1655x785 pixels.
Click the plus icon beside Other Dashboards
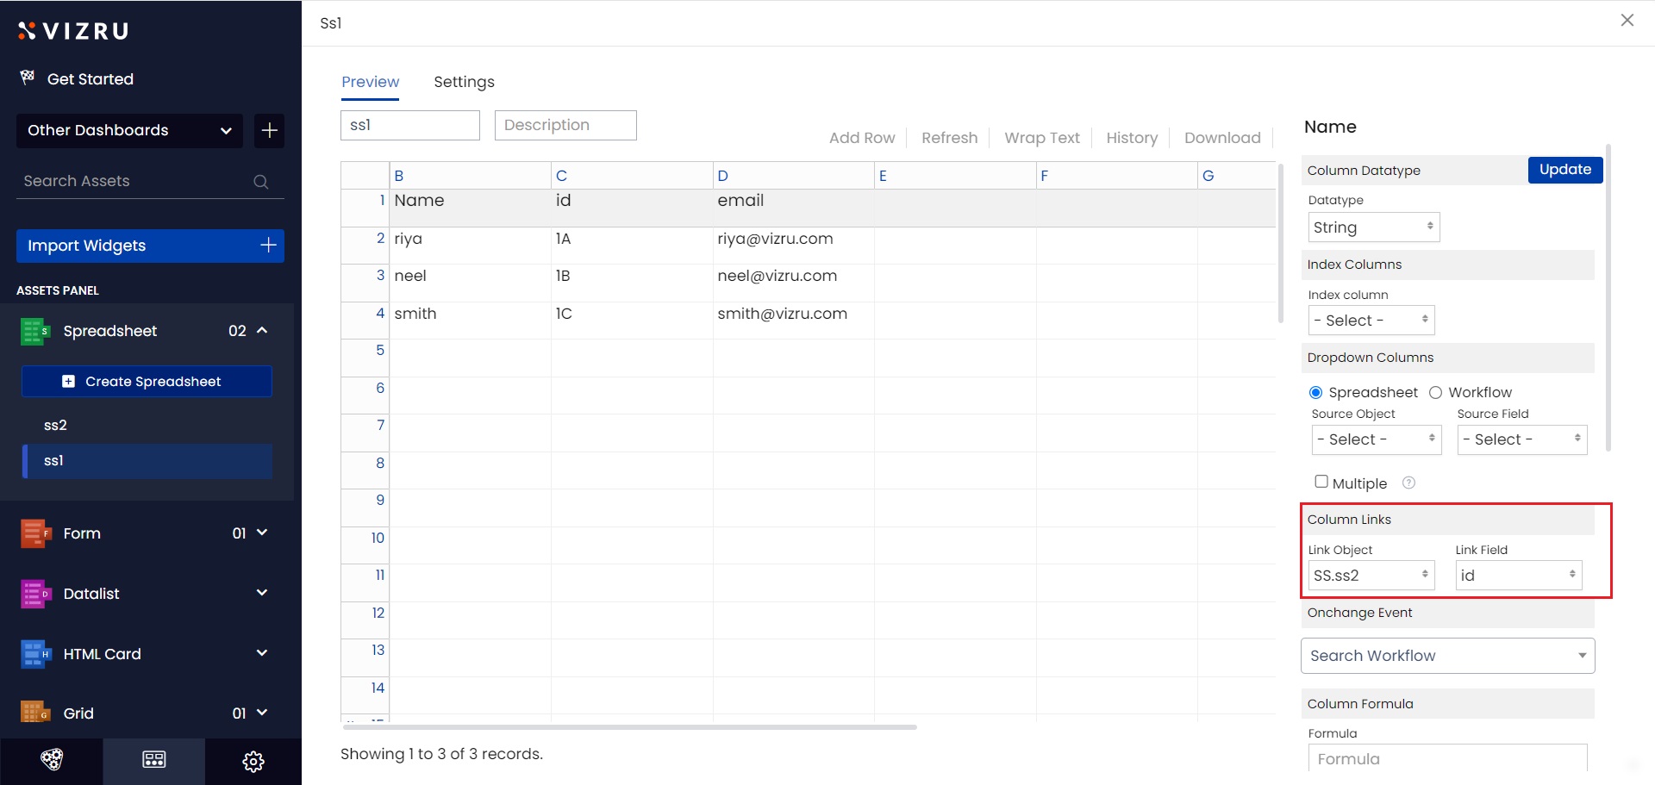coord(269,131)
